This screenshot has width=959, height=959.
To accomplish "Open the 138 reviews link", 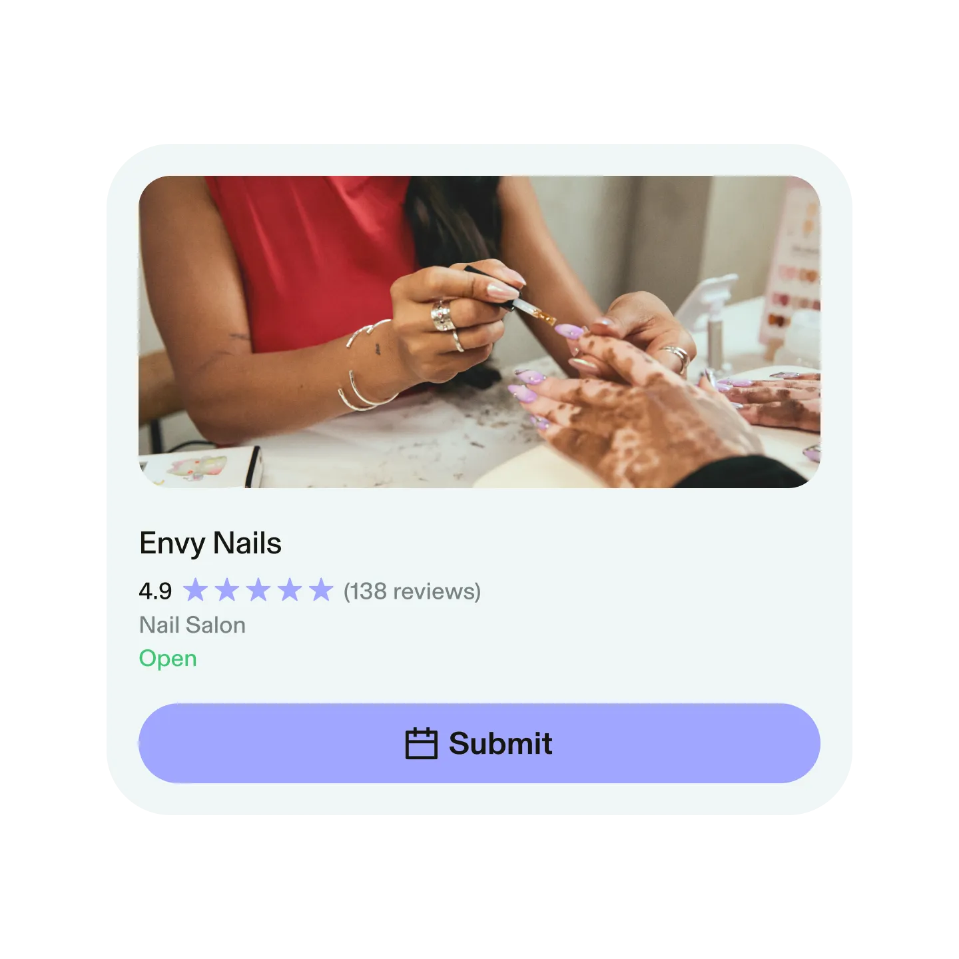I will [412, 591].
